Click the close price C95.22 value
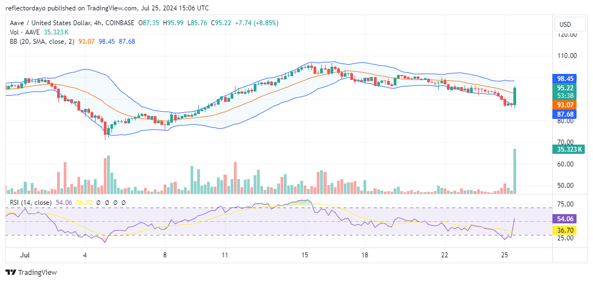The width and height of the screenshot is (593, 282). pos(221,23)
